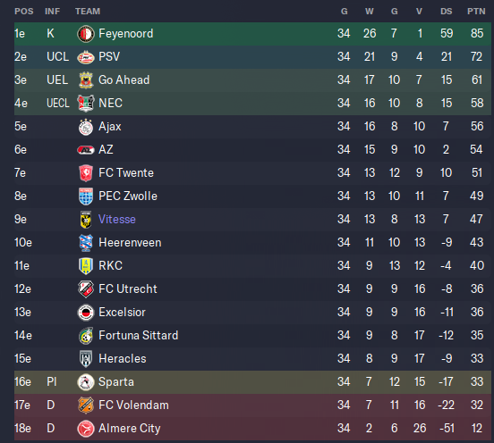Select the Sparta team name
Image resolution: width=494 pixels, height=443 pixels.
point(116,381)
